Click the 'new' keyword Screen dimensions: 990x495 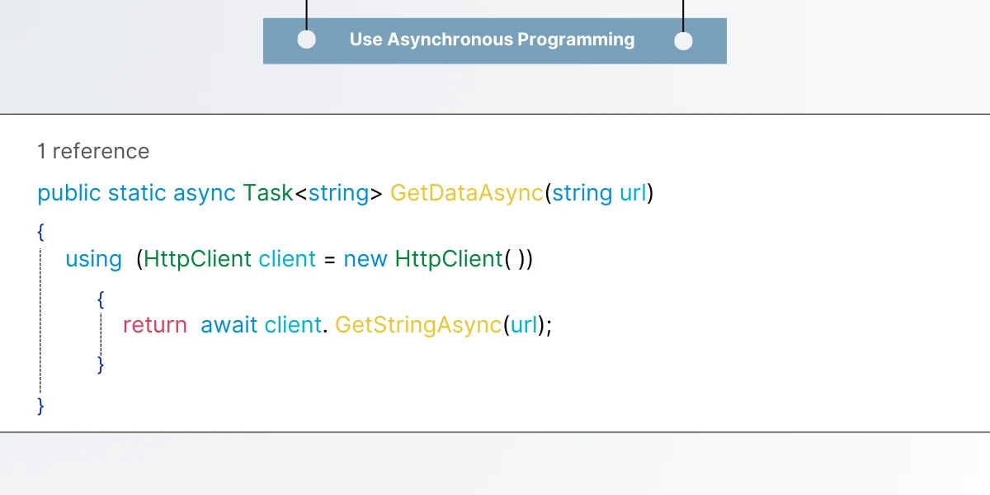(x=365, y=259)
